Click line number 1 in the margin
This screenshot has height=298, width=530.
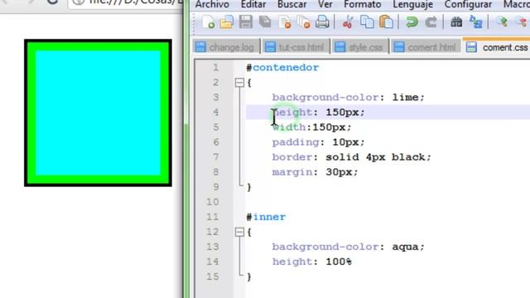[215, 68]
